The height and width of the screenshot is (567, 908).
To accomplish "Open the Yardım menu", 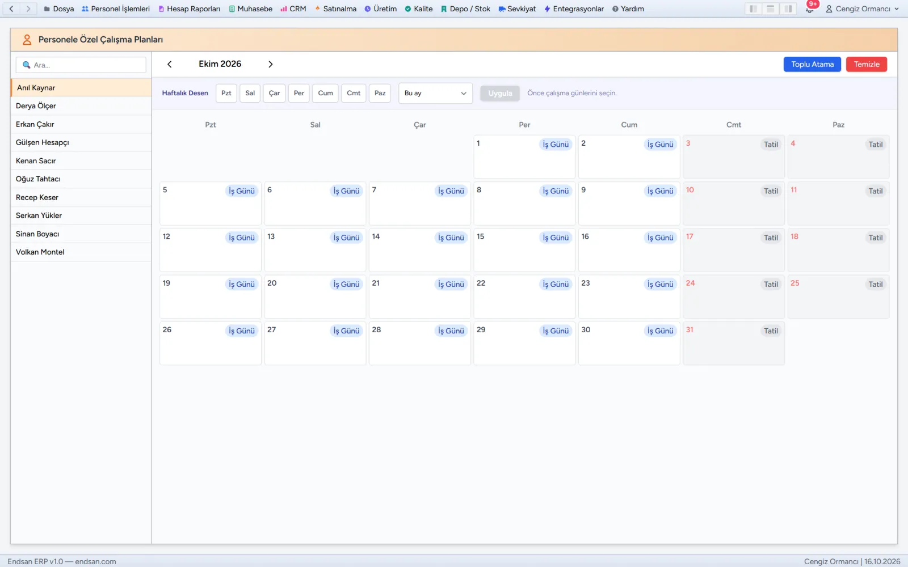I will pos(628,9).
